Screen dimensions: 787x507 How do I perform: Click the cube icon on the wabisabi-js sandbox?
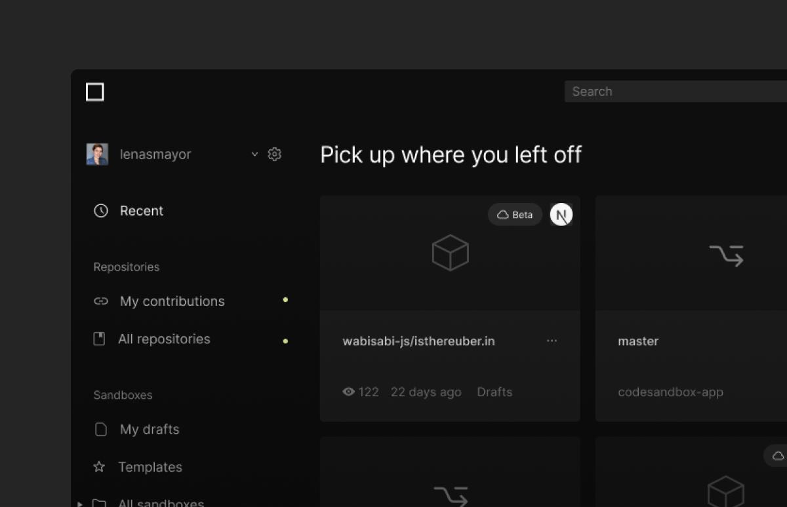[450, 253]
